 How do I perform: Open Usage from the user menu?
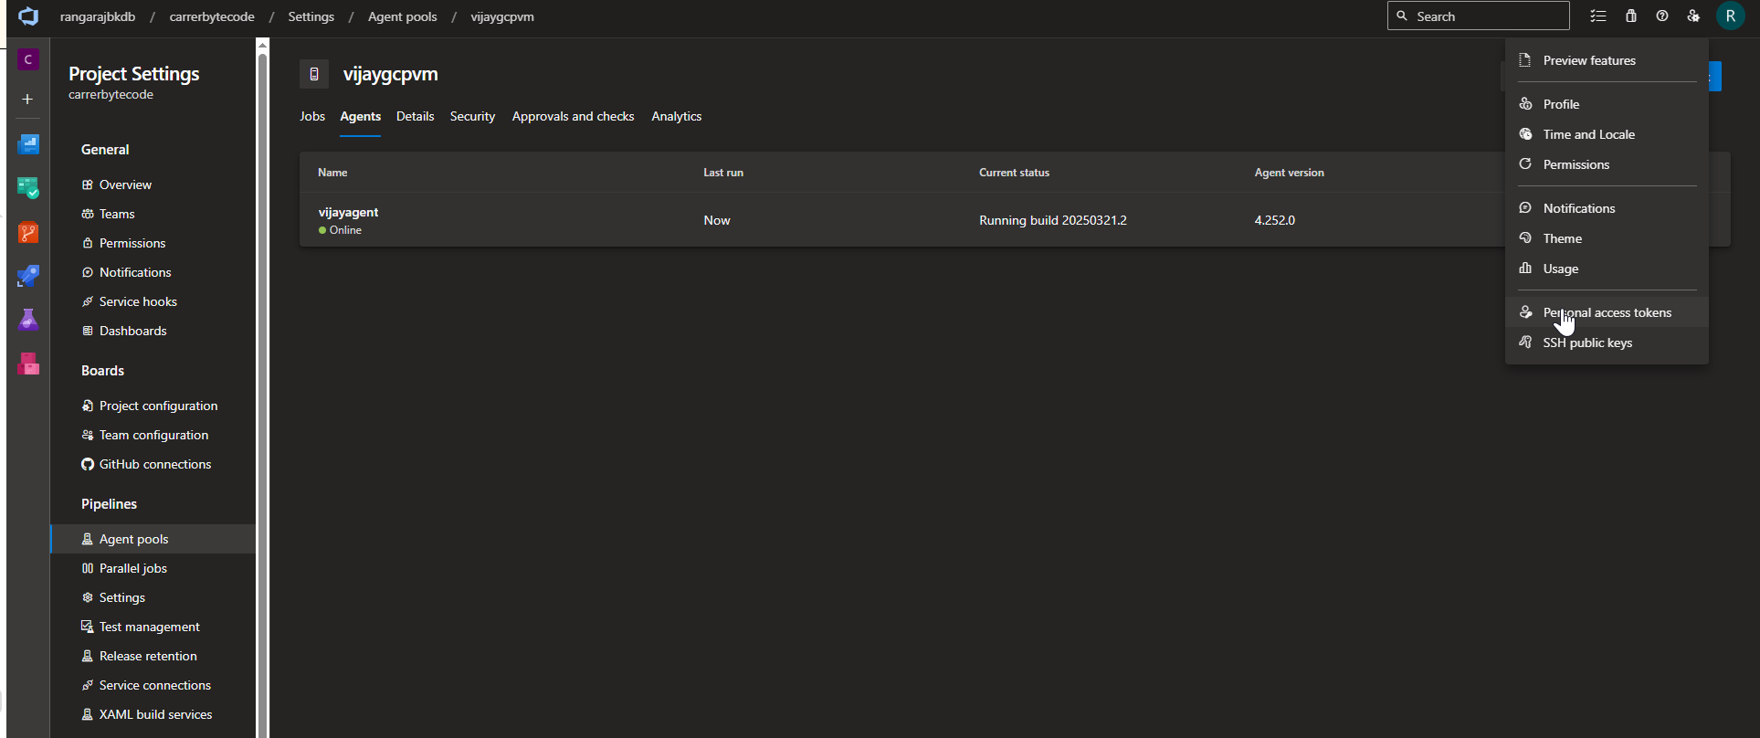(x=1607, y=269)
